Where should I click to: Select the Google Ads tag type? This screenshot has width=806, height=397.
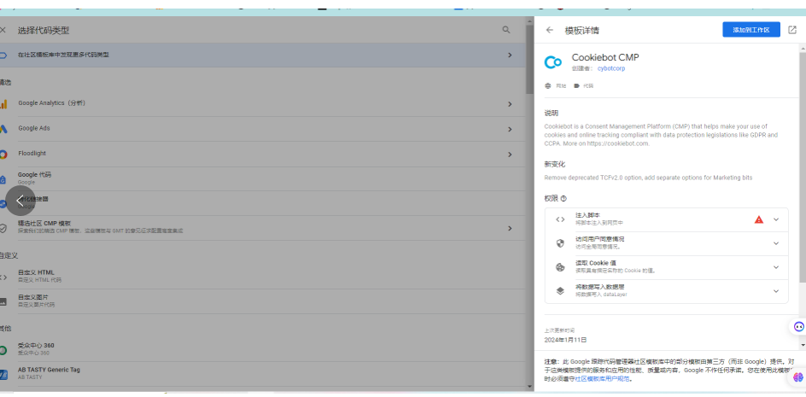pyautogui.click(x=263, y=129)
